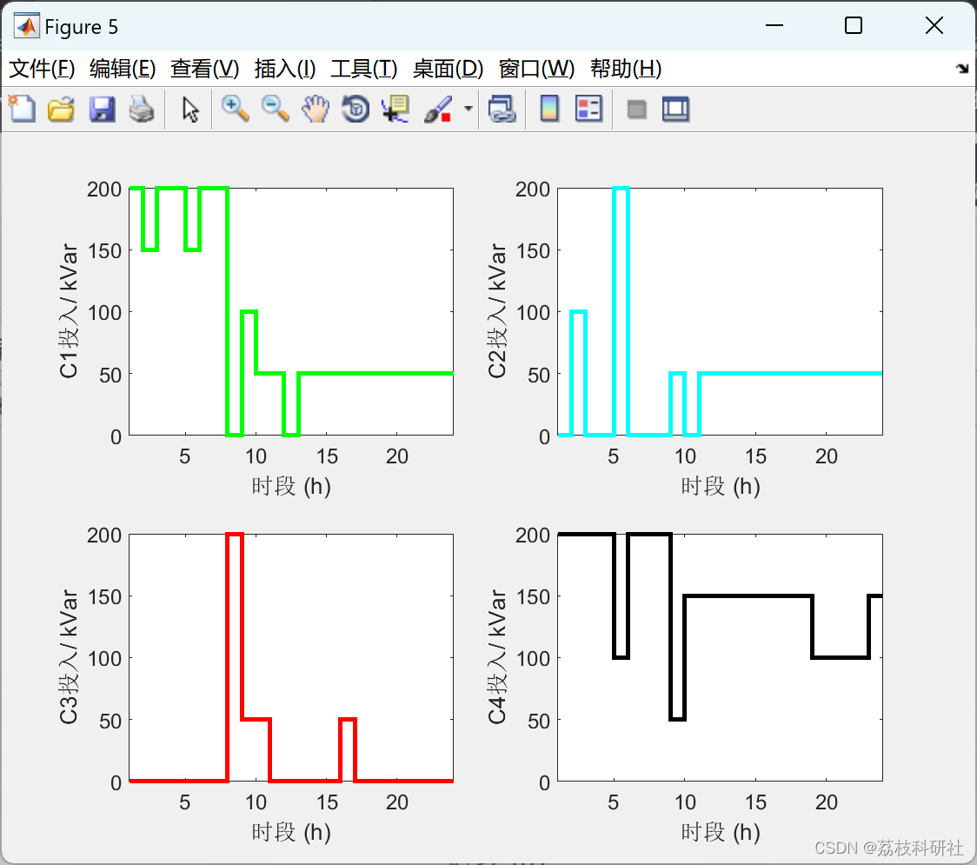Expand the brush color dropdown arrow
The width and height of the screenshot is (977, 865).
tap(469, 109)
